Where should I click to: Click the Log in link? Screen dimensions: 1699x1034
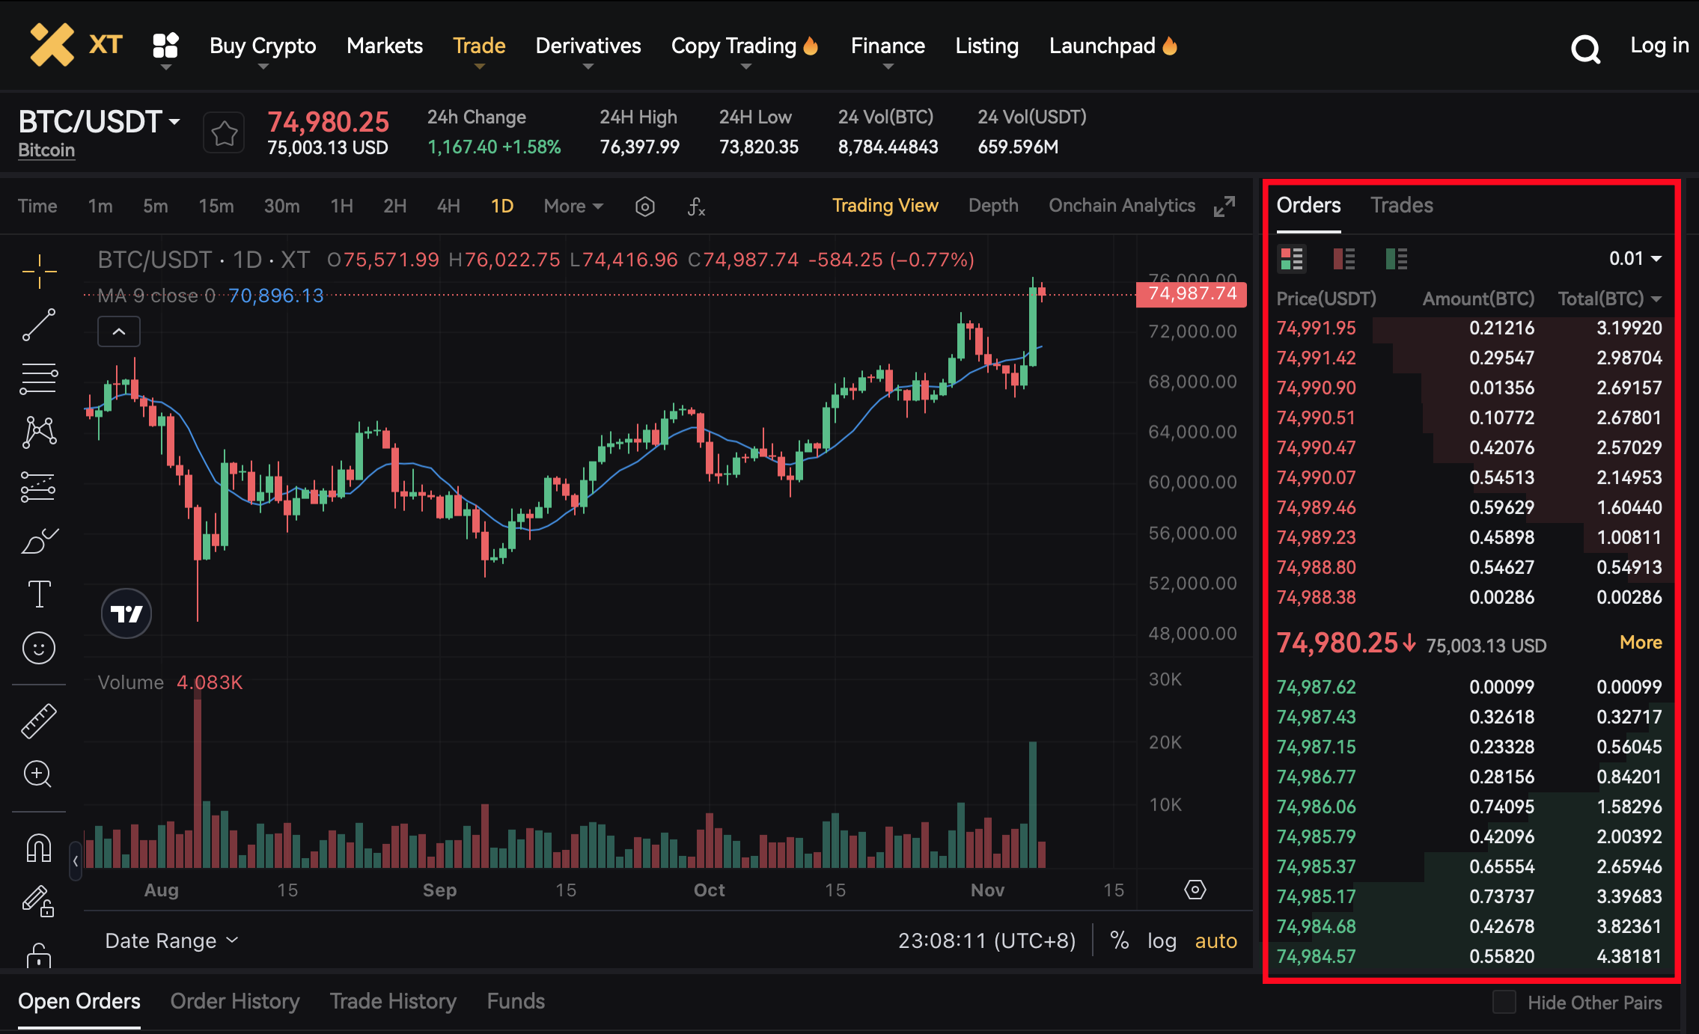1659,46
